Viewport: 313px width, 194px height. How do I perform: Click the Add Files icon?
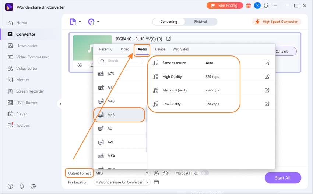click(x=73, y=22)
